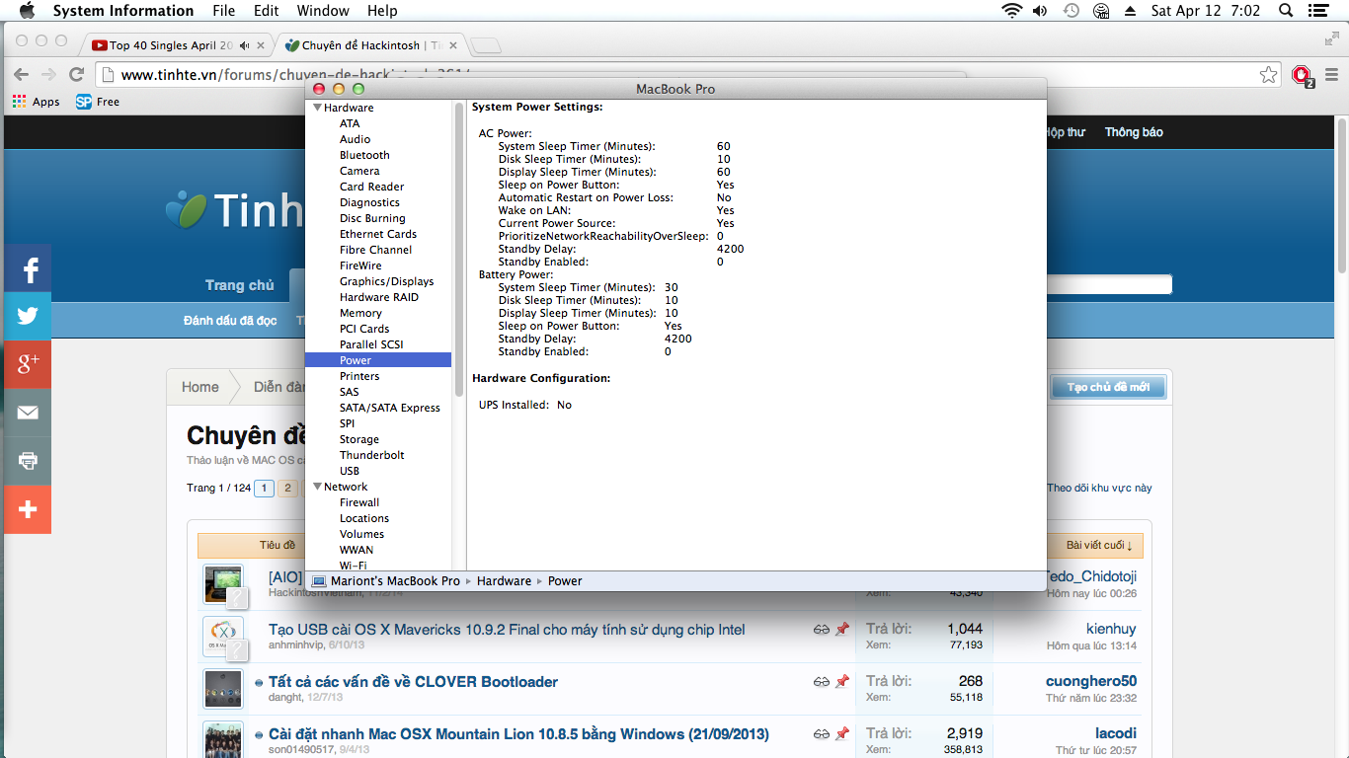Collapse the Hardware section triangle
1349x758 pixels.
318,108
